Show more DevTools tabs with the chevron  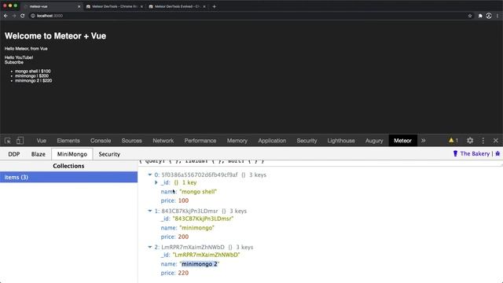(x=424, y=141)
